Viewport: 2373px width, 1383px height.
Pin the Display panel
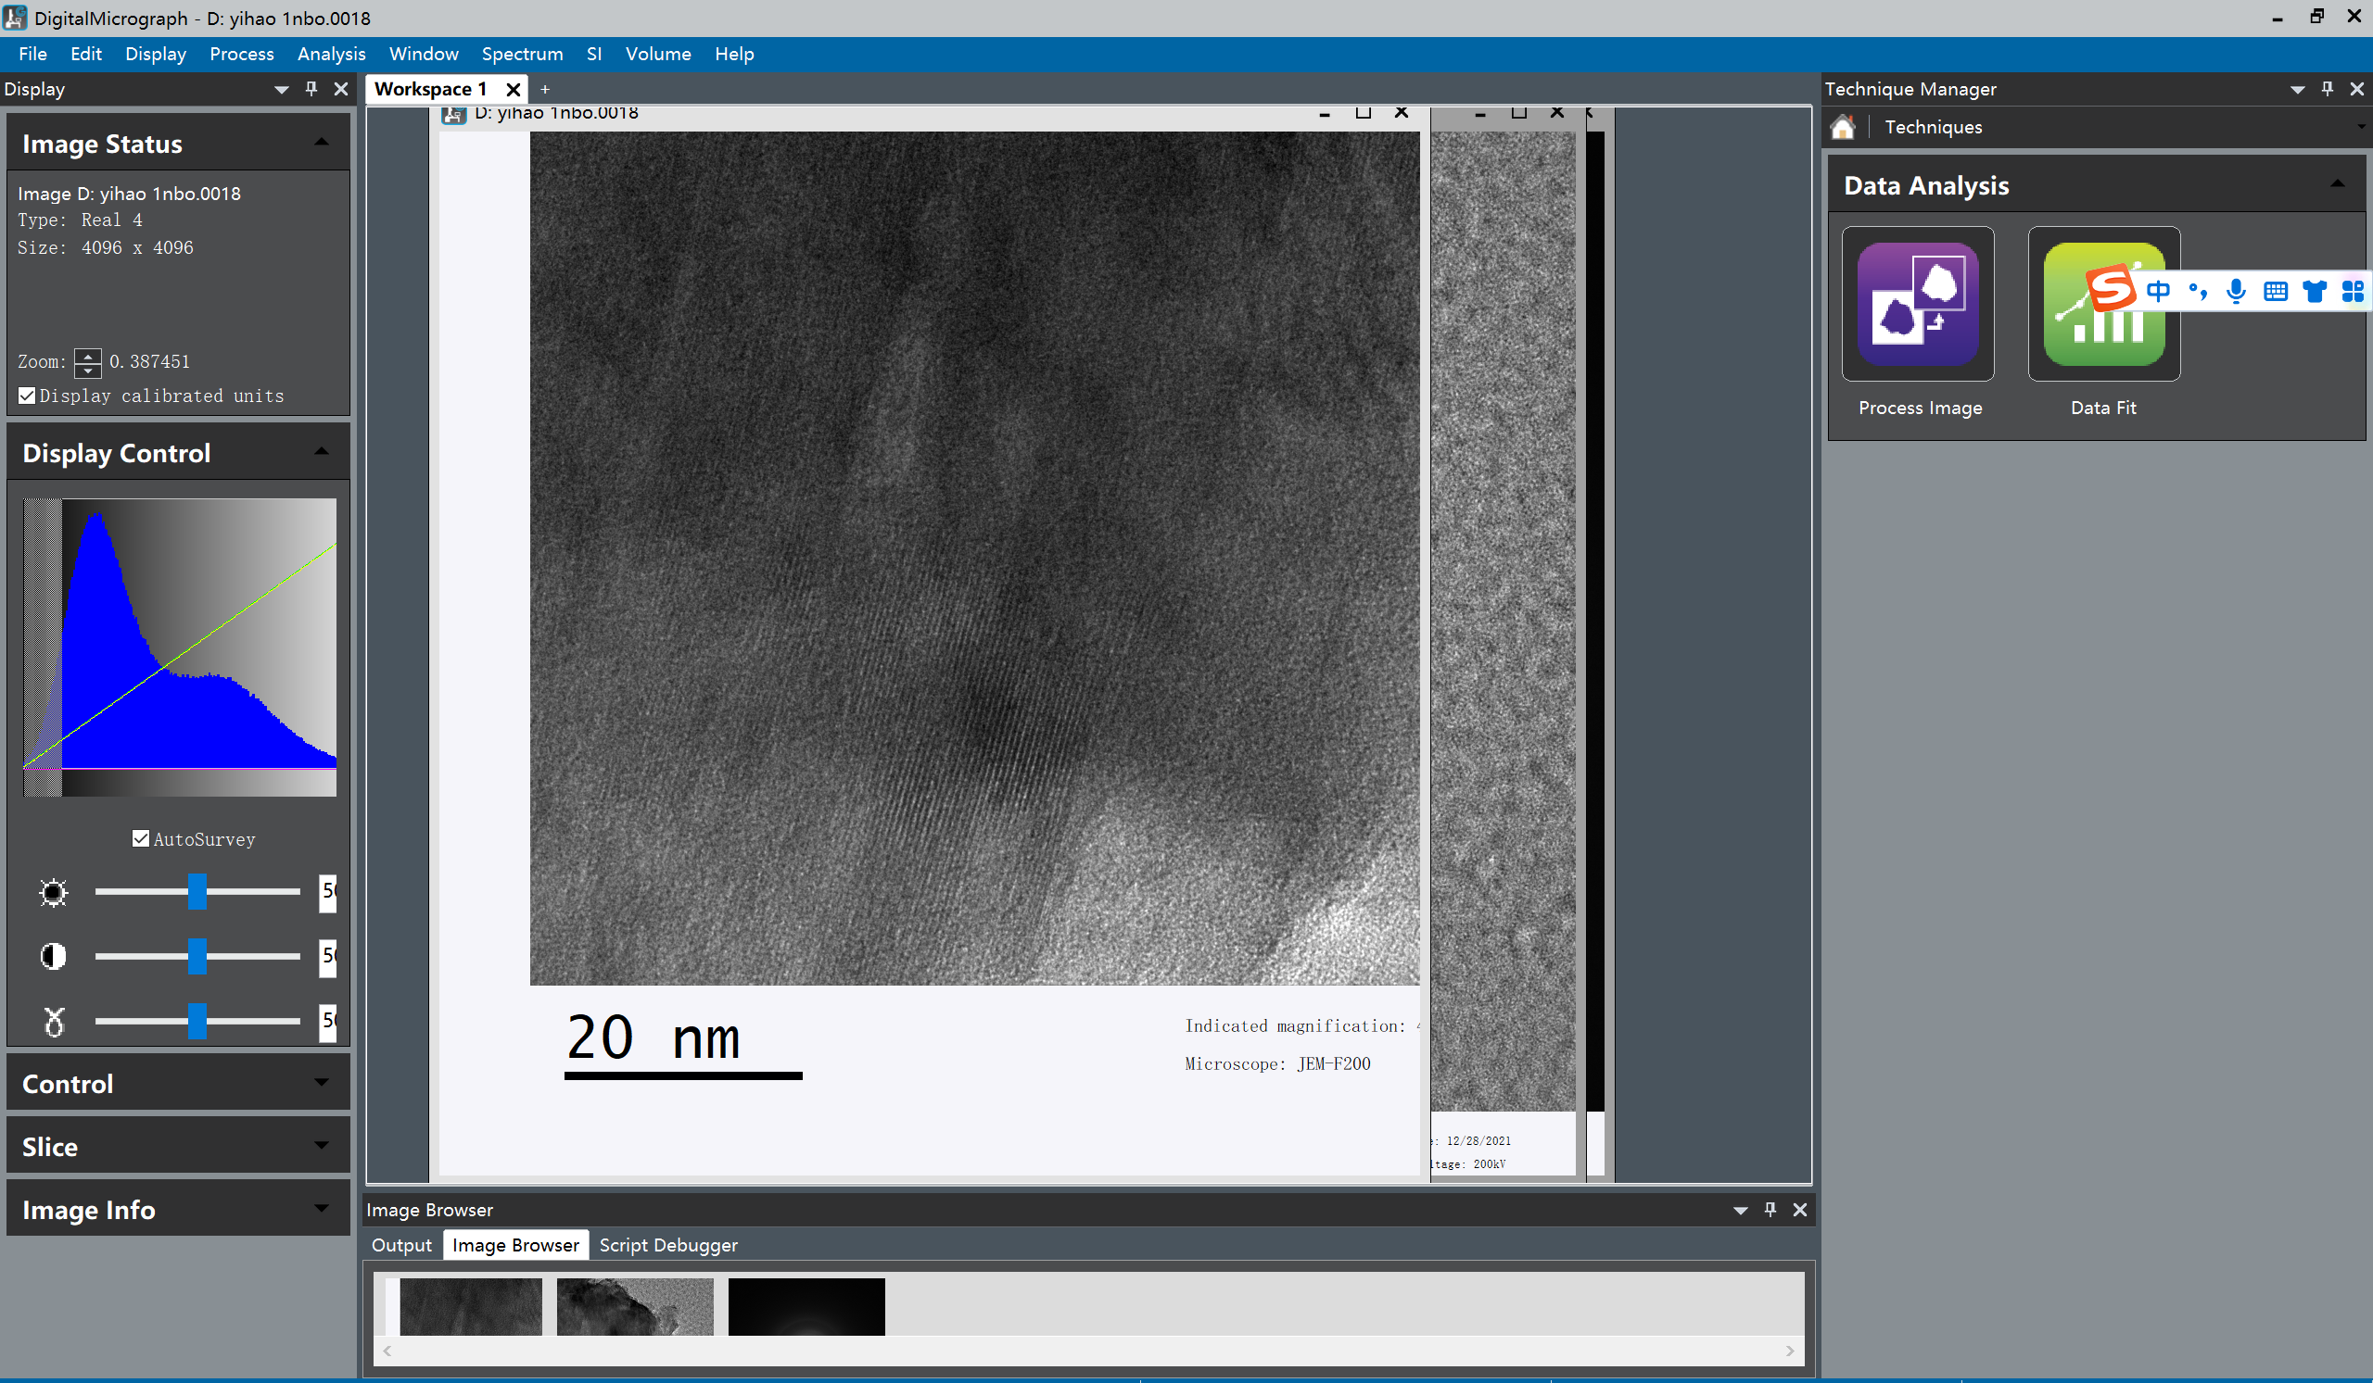311,88
